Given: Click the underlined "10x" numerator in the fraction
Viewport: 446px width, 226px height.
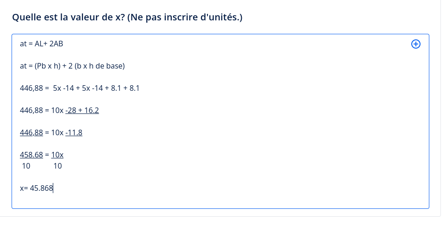Looking at the screenshot, I should pos(57,155).
